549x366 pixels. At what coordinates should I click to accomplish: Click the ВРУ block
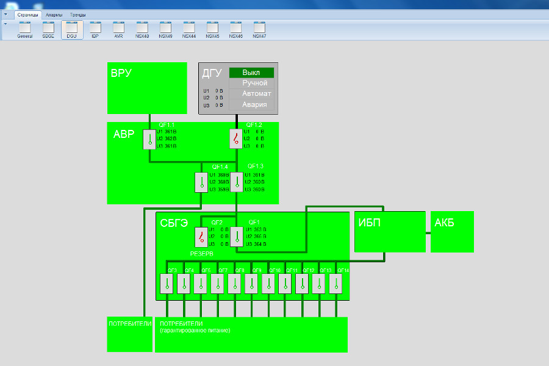[147, 88]
